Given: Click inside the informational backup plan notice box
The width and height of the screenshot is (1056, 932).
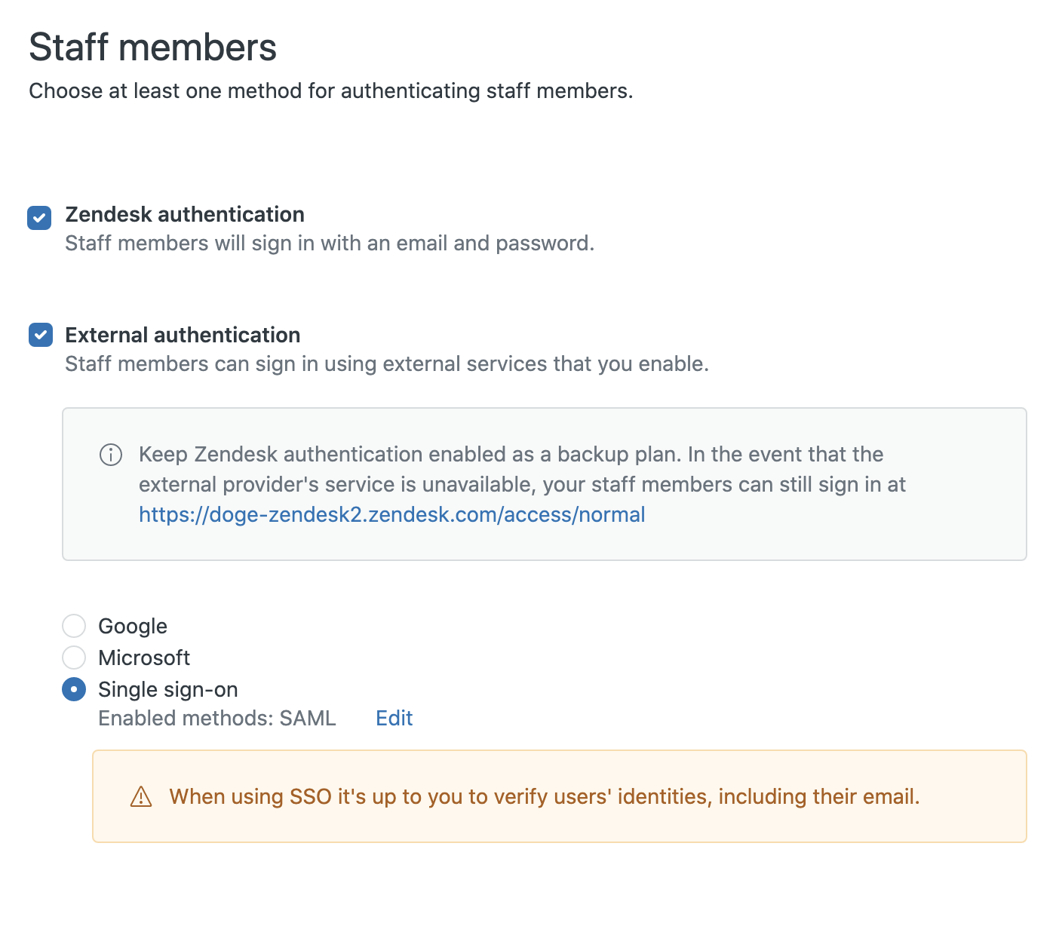Looking at the screenshot, I should pyautogui.click(x=543, y=483).
